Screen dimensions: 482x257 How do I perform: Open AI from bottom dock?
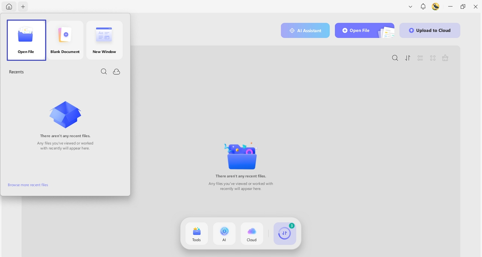[x=224, y=234]
